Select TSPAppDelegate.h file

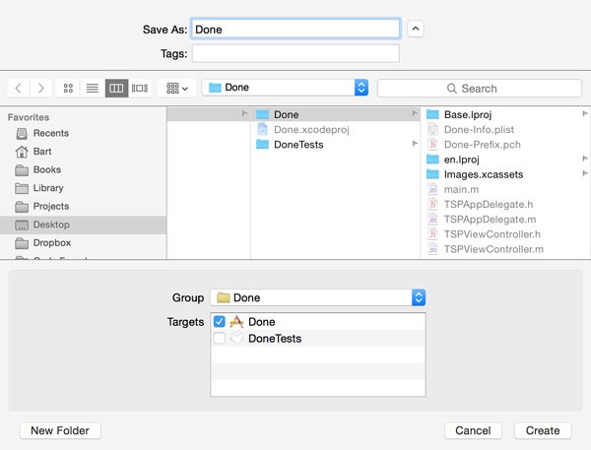click(x=505, y=204)
